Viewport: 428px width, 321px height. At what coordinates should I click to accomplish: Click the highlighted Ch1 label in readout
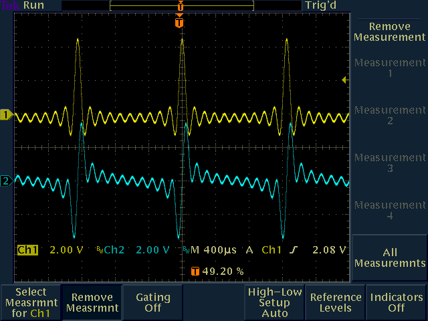tap(28, 250)
